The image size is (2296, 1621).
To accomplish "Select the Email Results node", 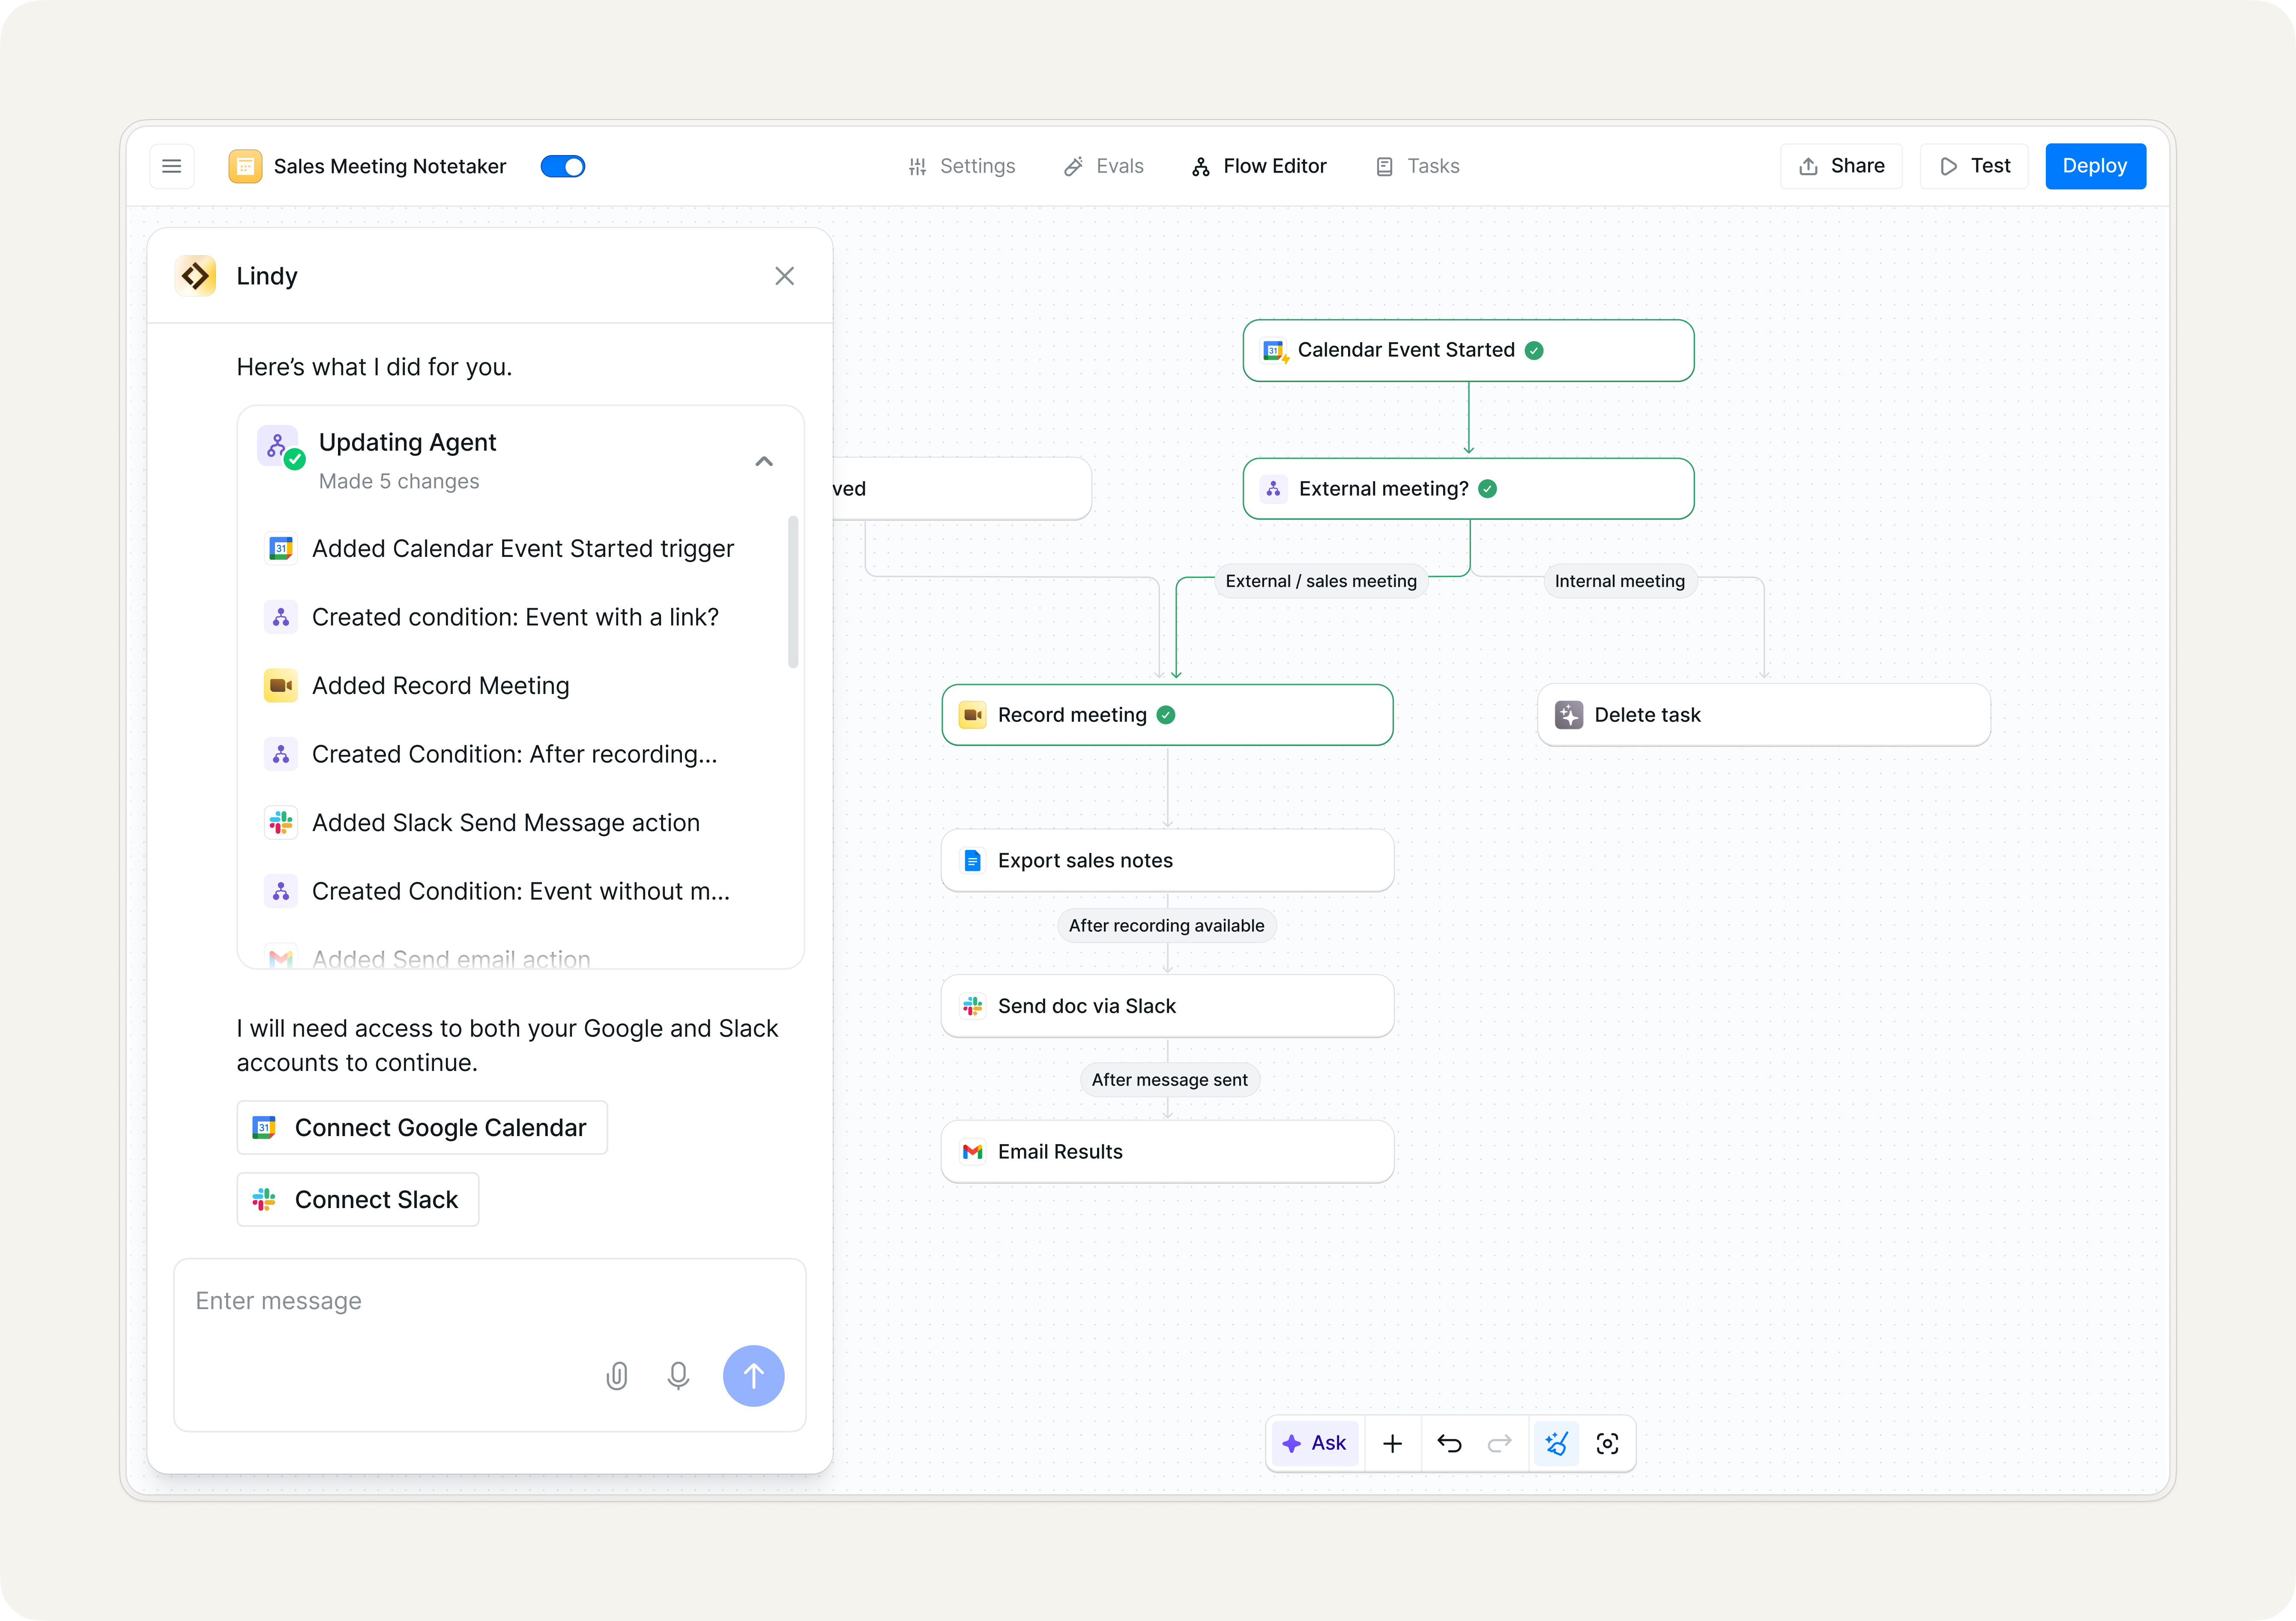I will [x=1167, y=1152].
